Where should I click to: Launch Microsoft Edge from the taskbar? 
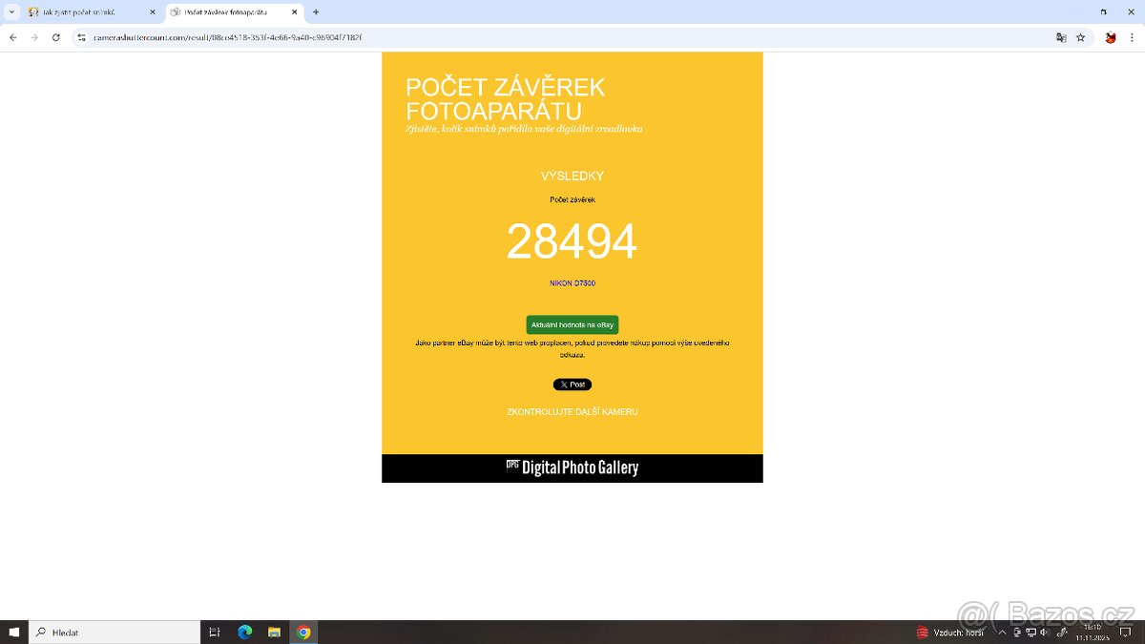(244, 633)
